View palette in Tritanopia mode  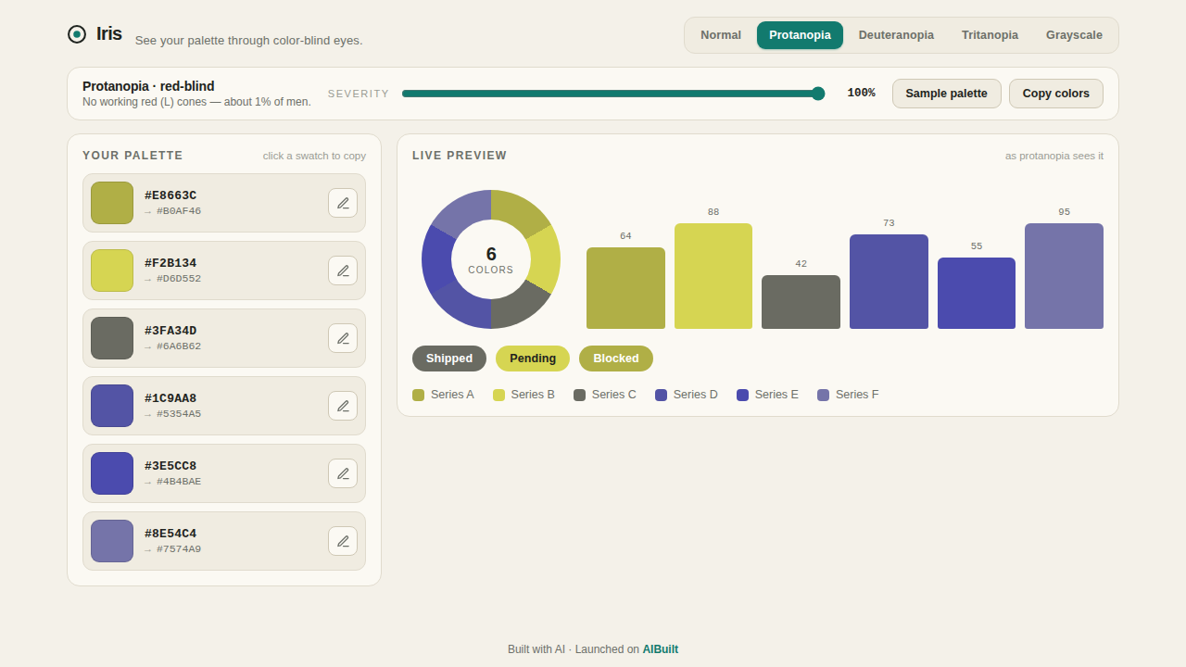click(x=990, y=35)
